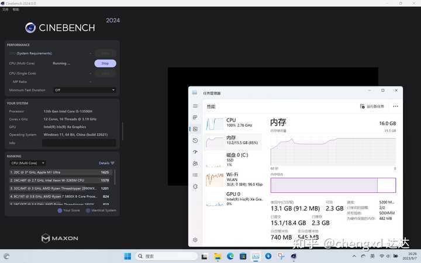
Task: Open Minimum Test Duration dropdown
Action: pyautogui.click(x=85, y=90)
